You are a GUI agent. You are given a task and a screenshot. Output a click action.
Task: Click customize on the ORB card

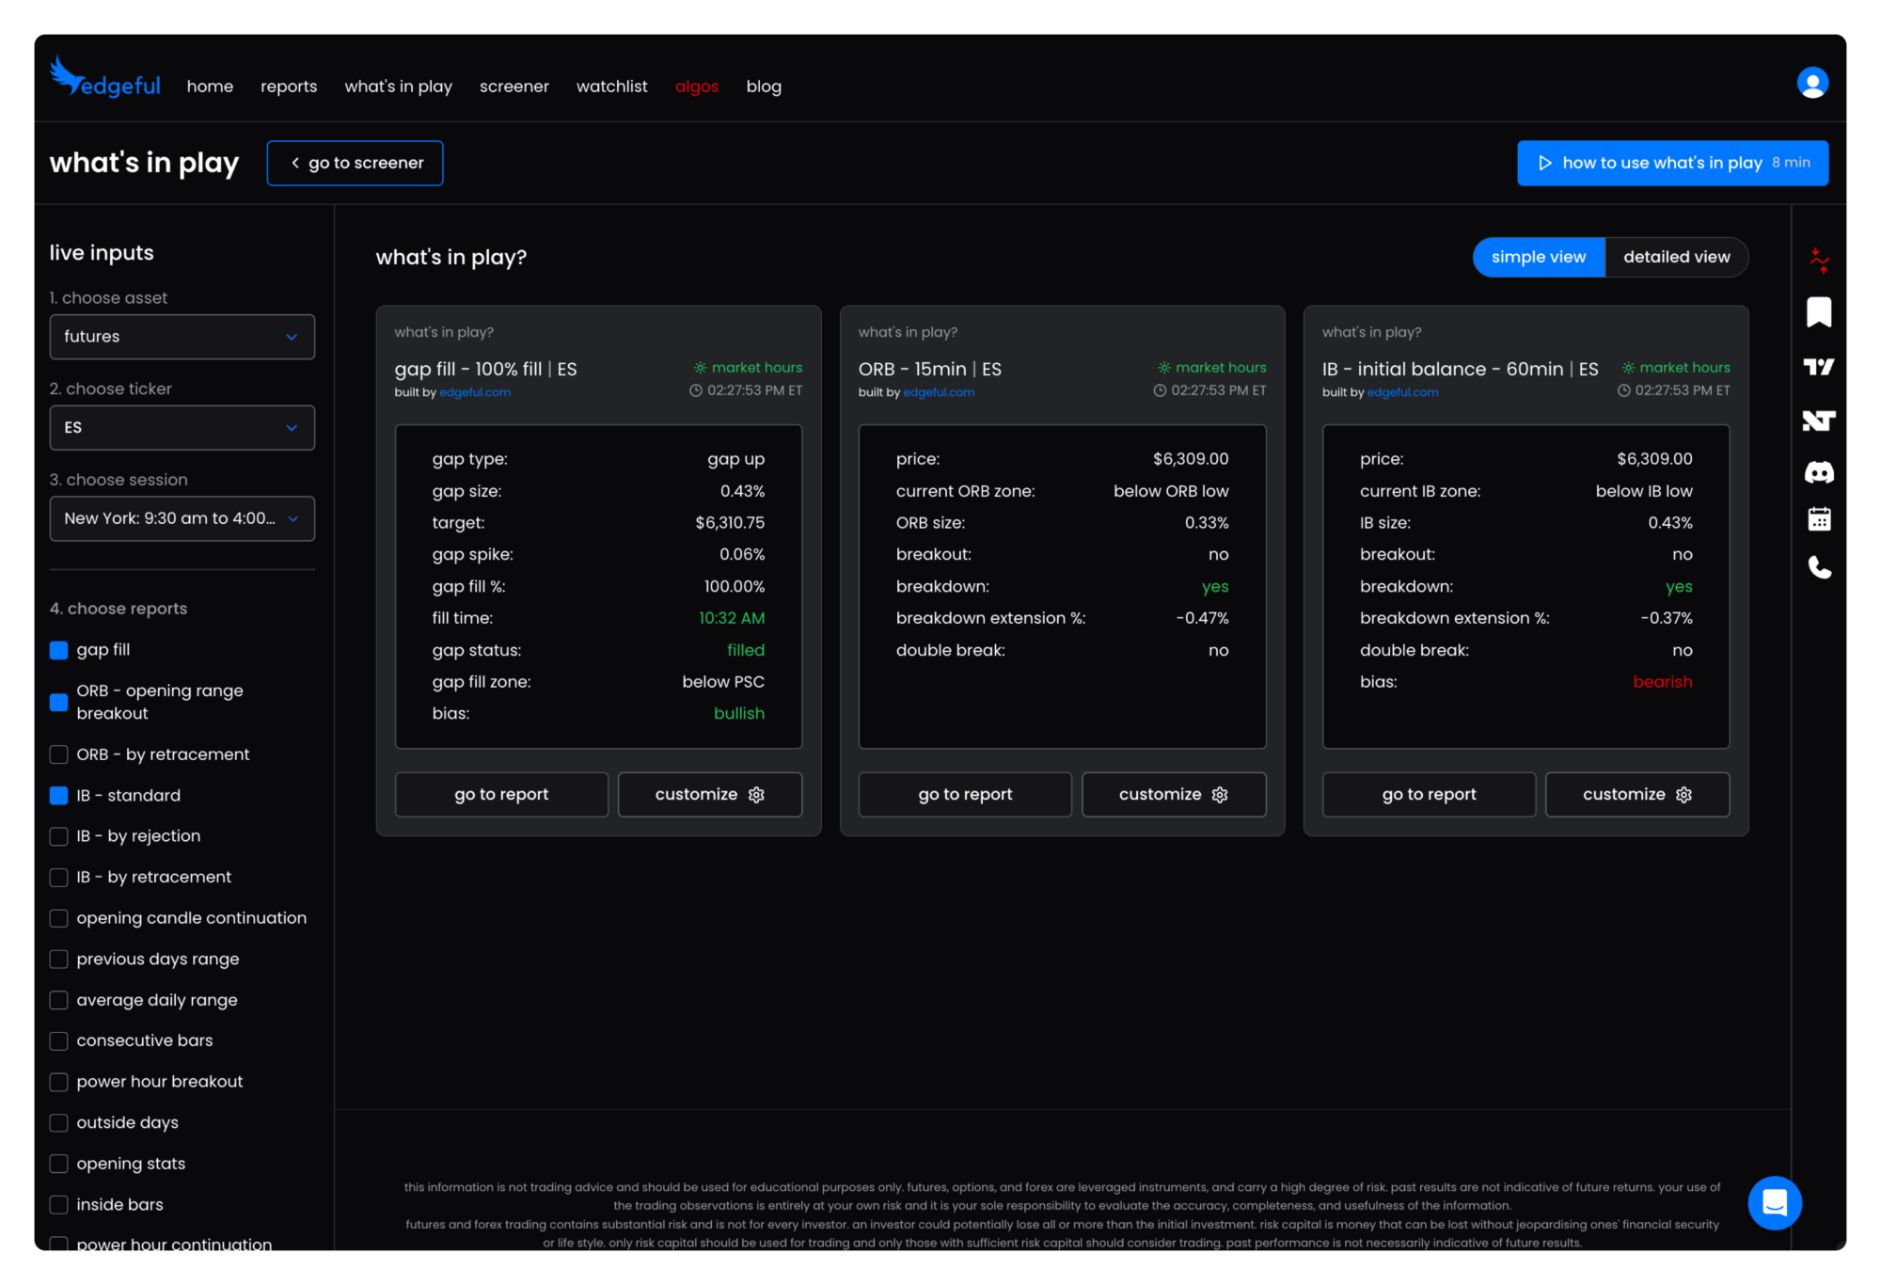tap(1173, 794)
